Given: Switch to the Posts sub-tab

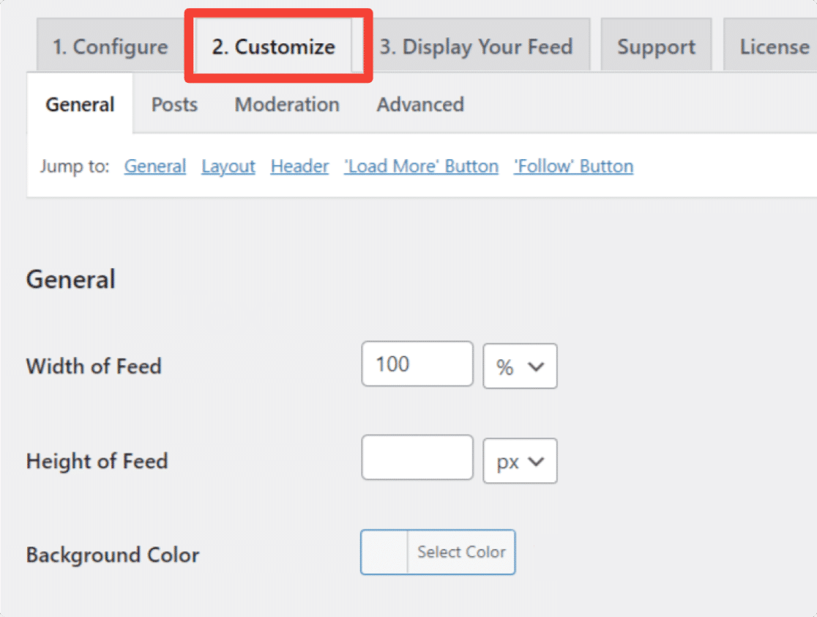Looking at the screenshot, I should coord(174,105).
